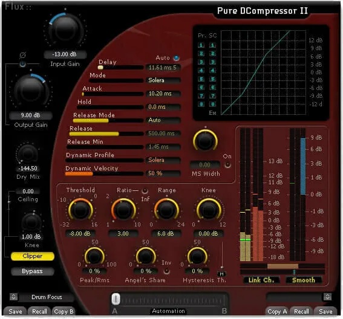The width and height of the screenshot is (343, 319).
Task: Select processing channel 8 in Pr. column
Action: click(x=201, y=105)
